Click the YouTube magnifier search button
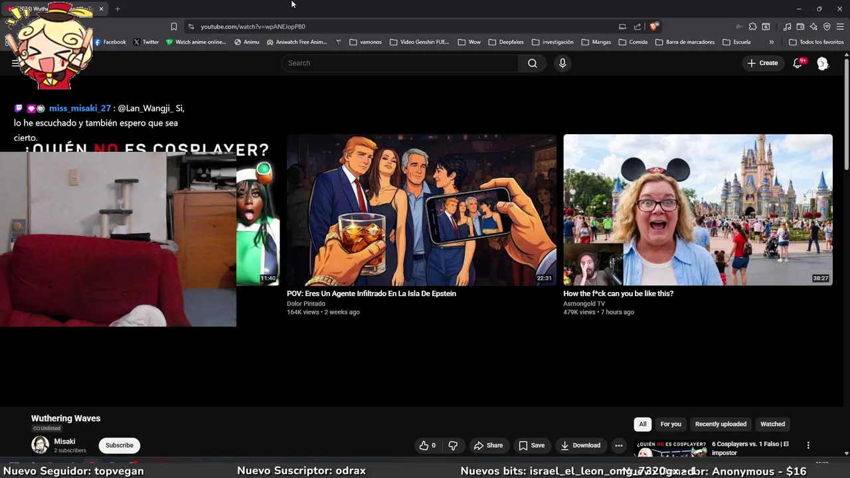Image resolution: width=850 pixels, height=478 pixels. [533, 63]
